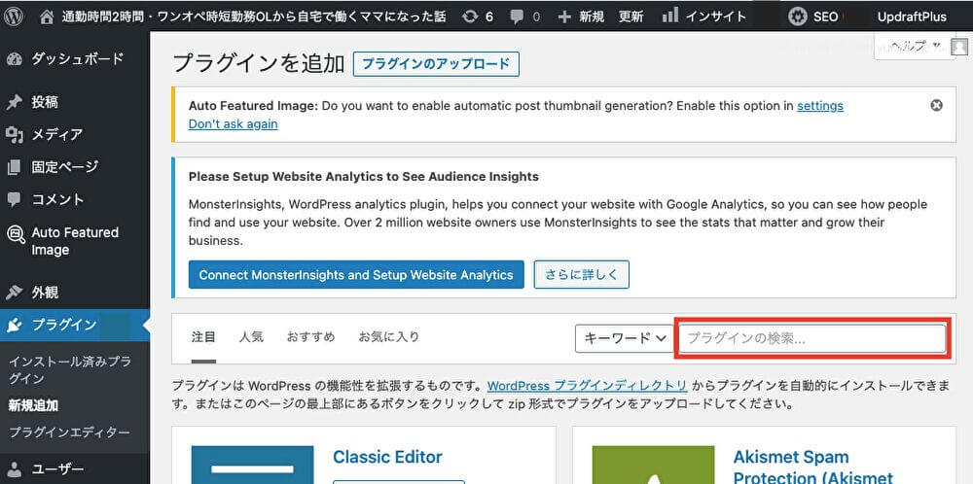Switch to the おすすめ tab
Image resolution: width=973 pixels, height=484 pixels.
[311, 337]
